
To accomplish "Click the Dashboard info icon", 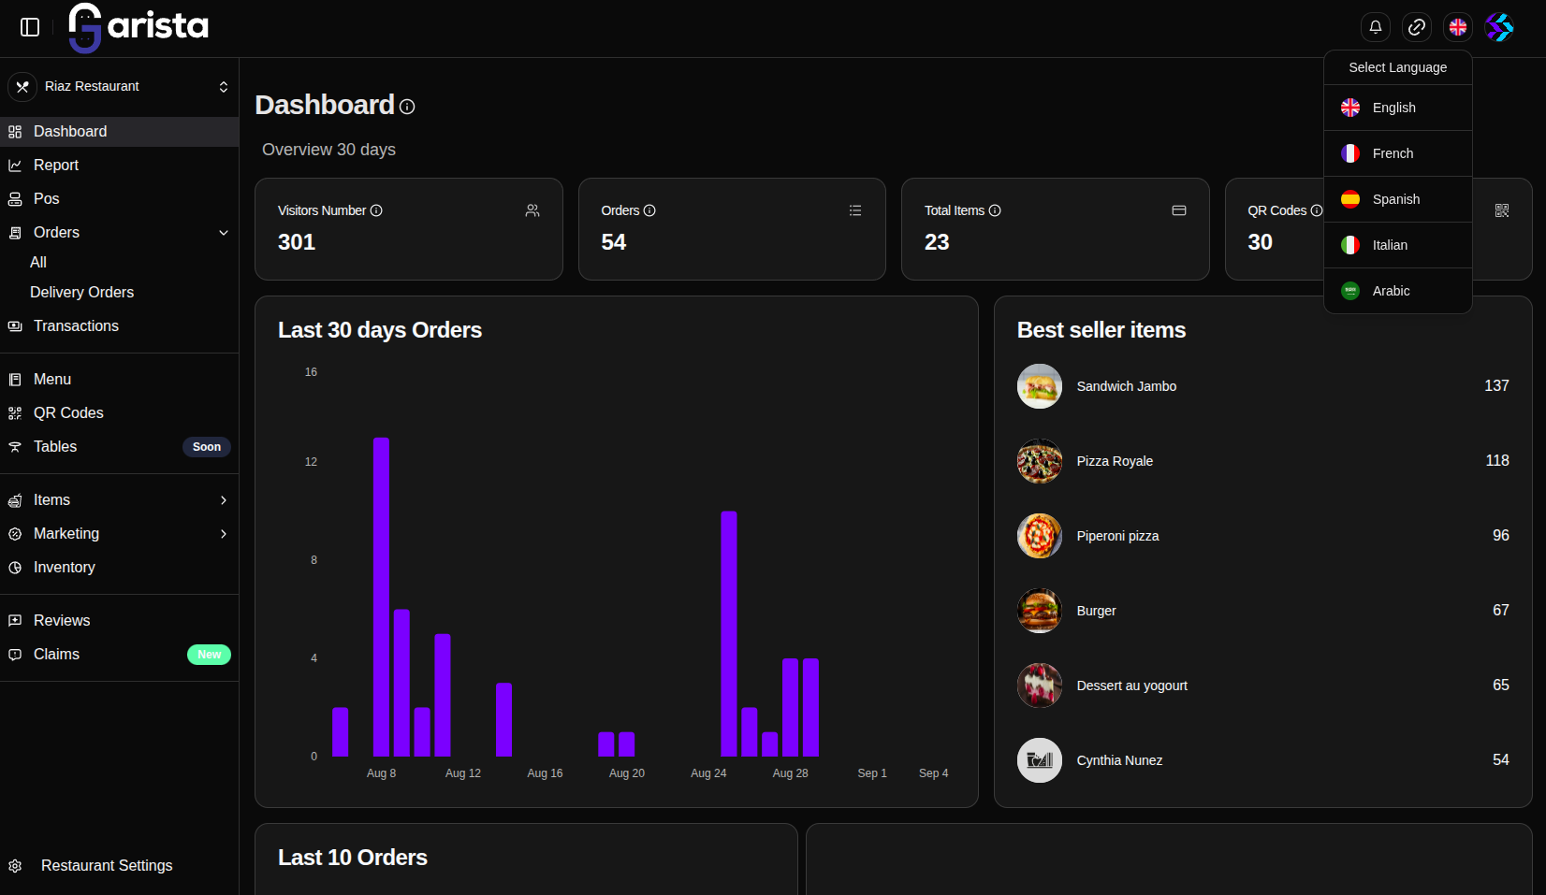I will tap(407, 107).
